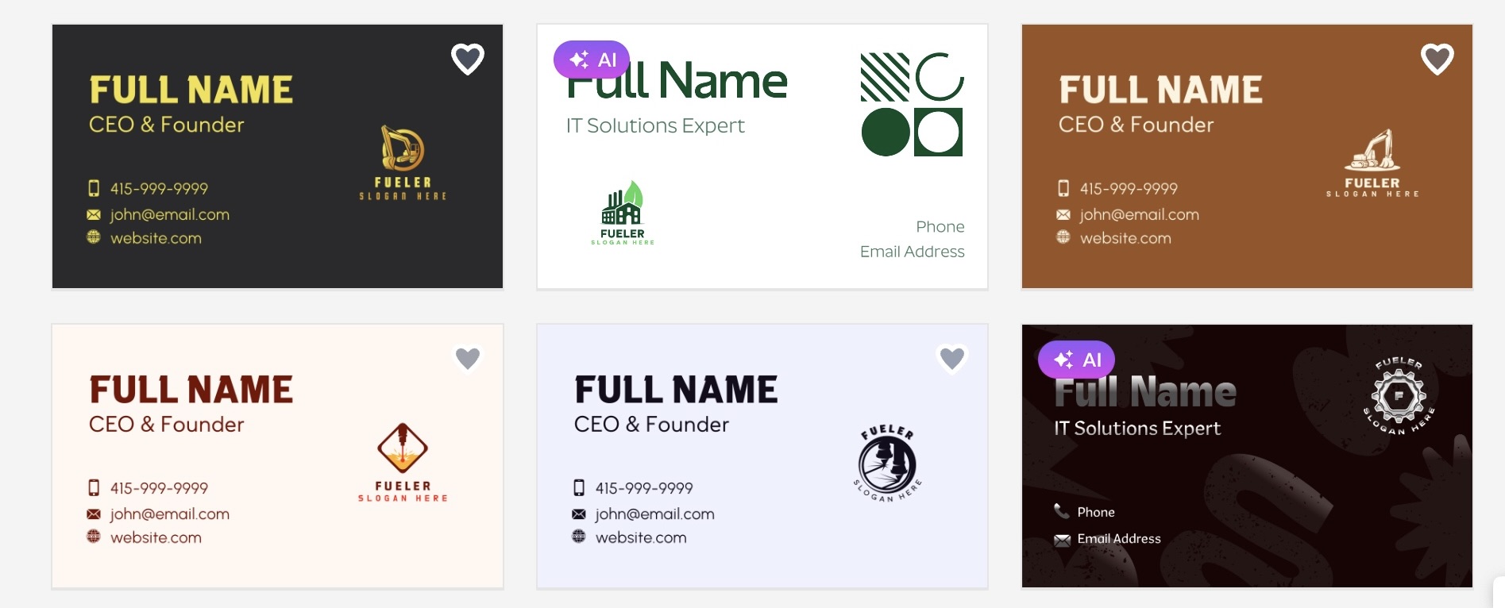Click 415-999-9999 on the black card
Screen dimensions: 1505x608
(x=159, y=188)
